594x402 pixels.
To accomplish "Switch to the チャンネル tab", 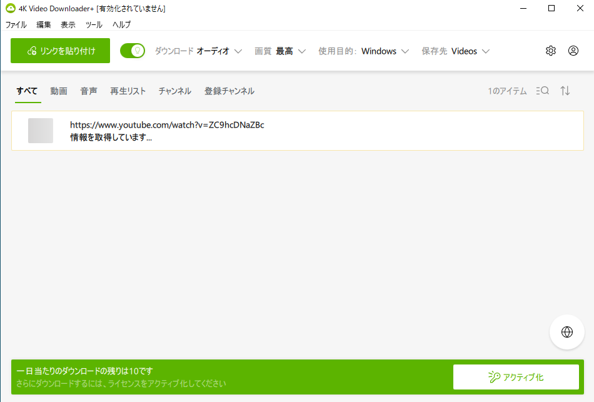I will click(x=175, y=91).
